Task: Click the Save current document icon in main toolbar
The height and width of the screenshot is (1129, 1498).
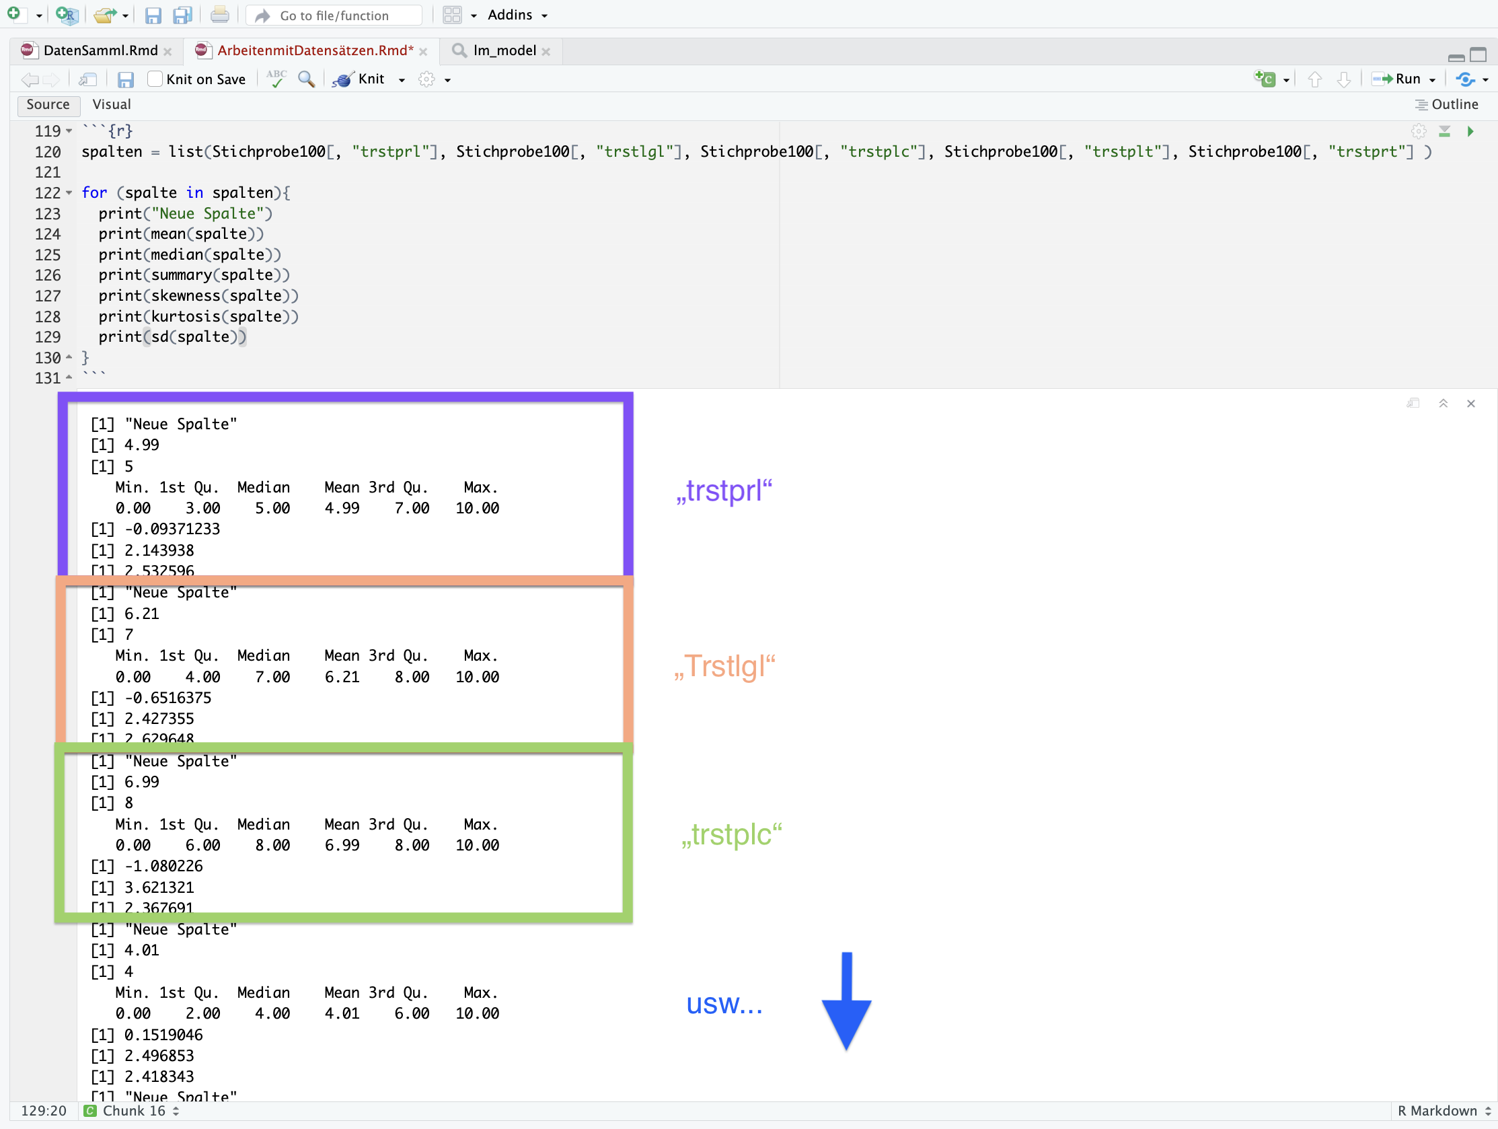Action: 153,15
